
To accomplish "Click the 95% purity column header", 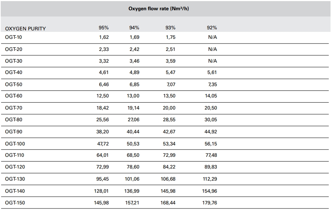I will click(104, 27).
